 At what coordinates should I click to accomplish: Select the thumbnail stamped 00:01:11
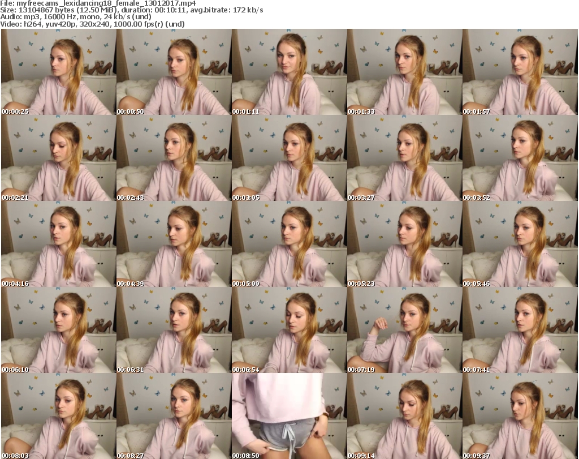point(289,72)
